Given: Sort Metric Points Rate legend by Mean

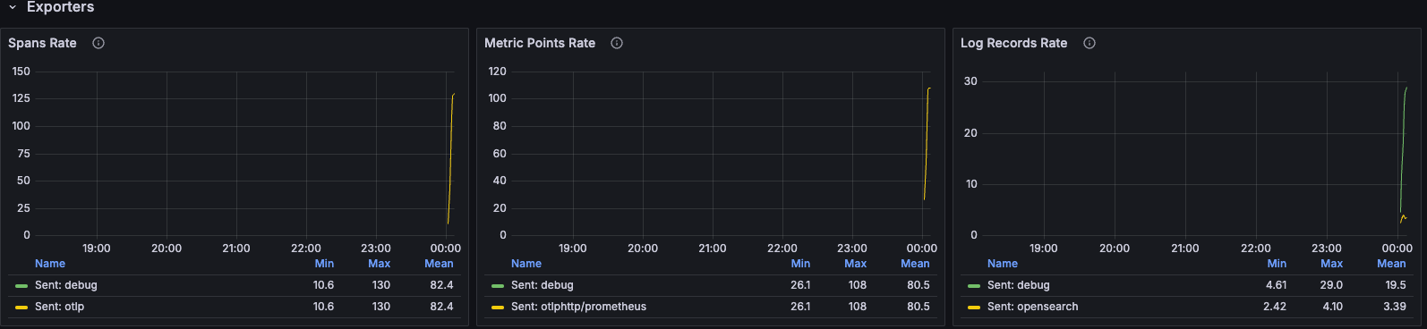Looking at the screenshot, I should [x=915, y=264].
